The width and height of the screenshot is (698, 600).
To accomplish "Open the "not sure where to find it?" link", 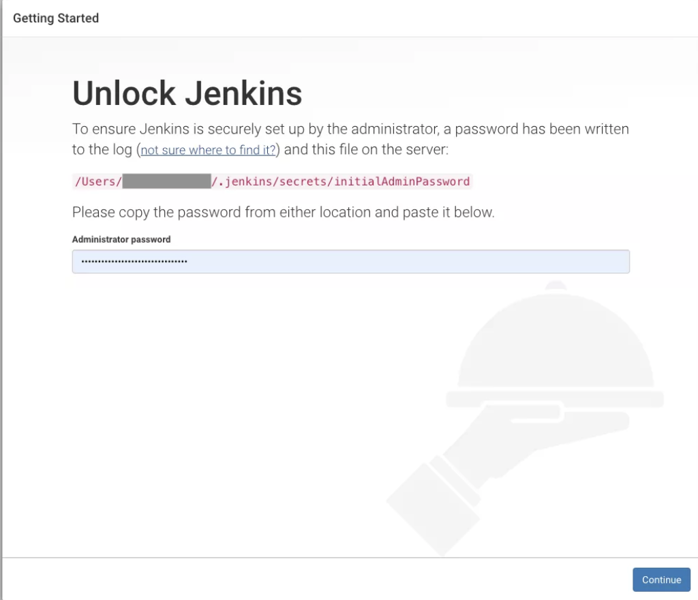I will pyautogui.click(x=208, y=150).
